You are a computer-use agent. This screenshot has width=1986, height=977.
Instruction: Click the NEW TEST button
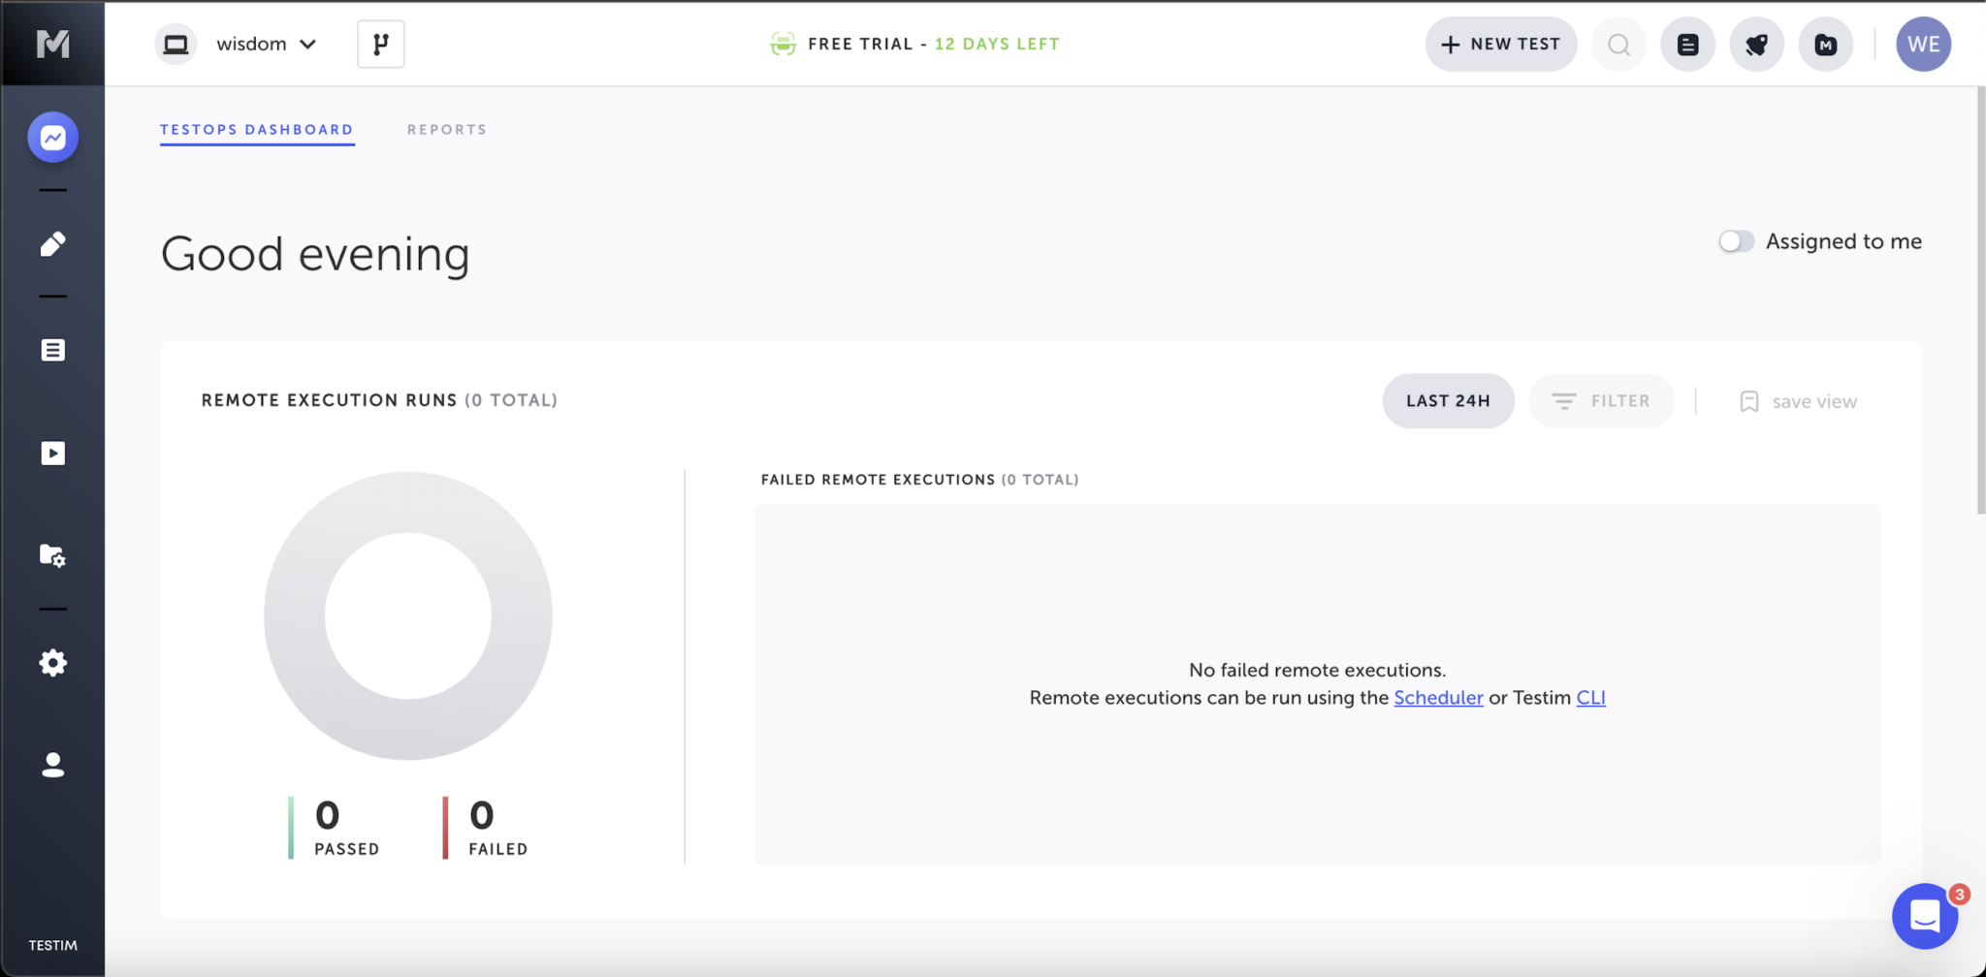point(1499,44)
